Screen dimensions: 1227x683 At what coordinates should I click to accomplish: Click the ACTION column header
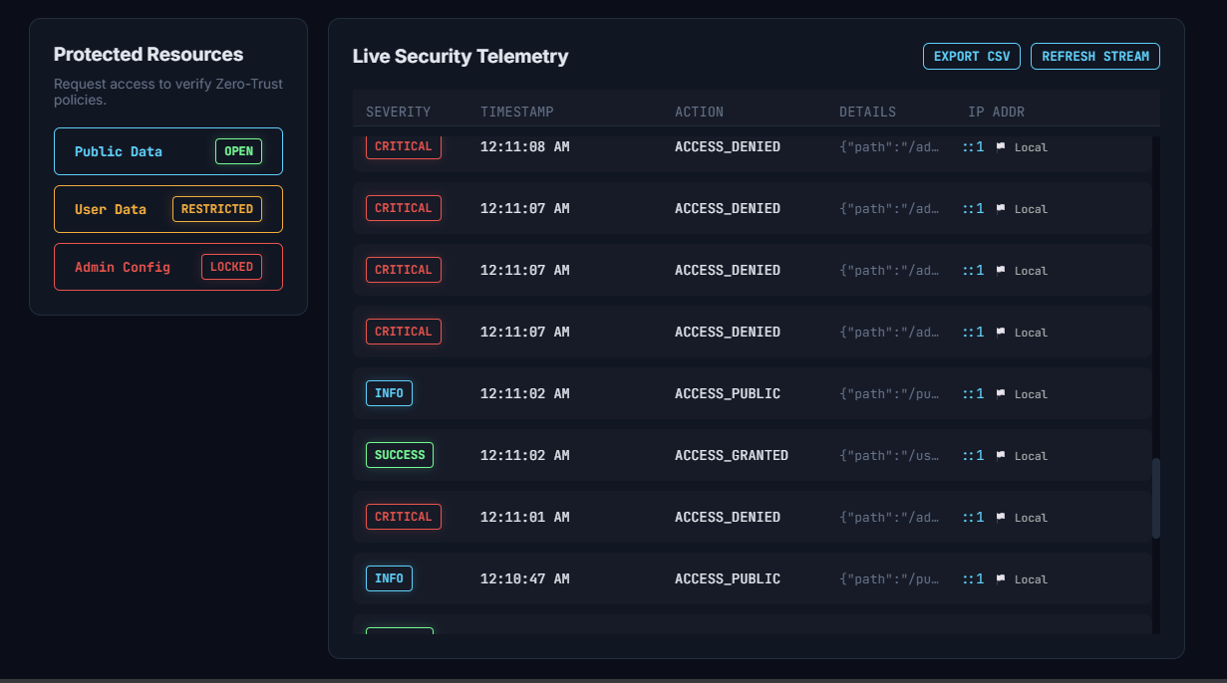point(700,112)
